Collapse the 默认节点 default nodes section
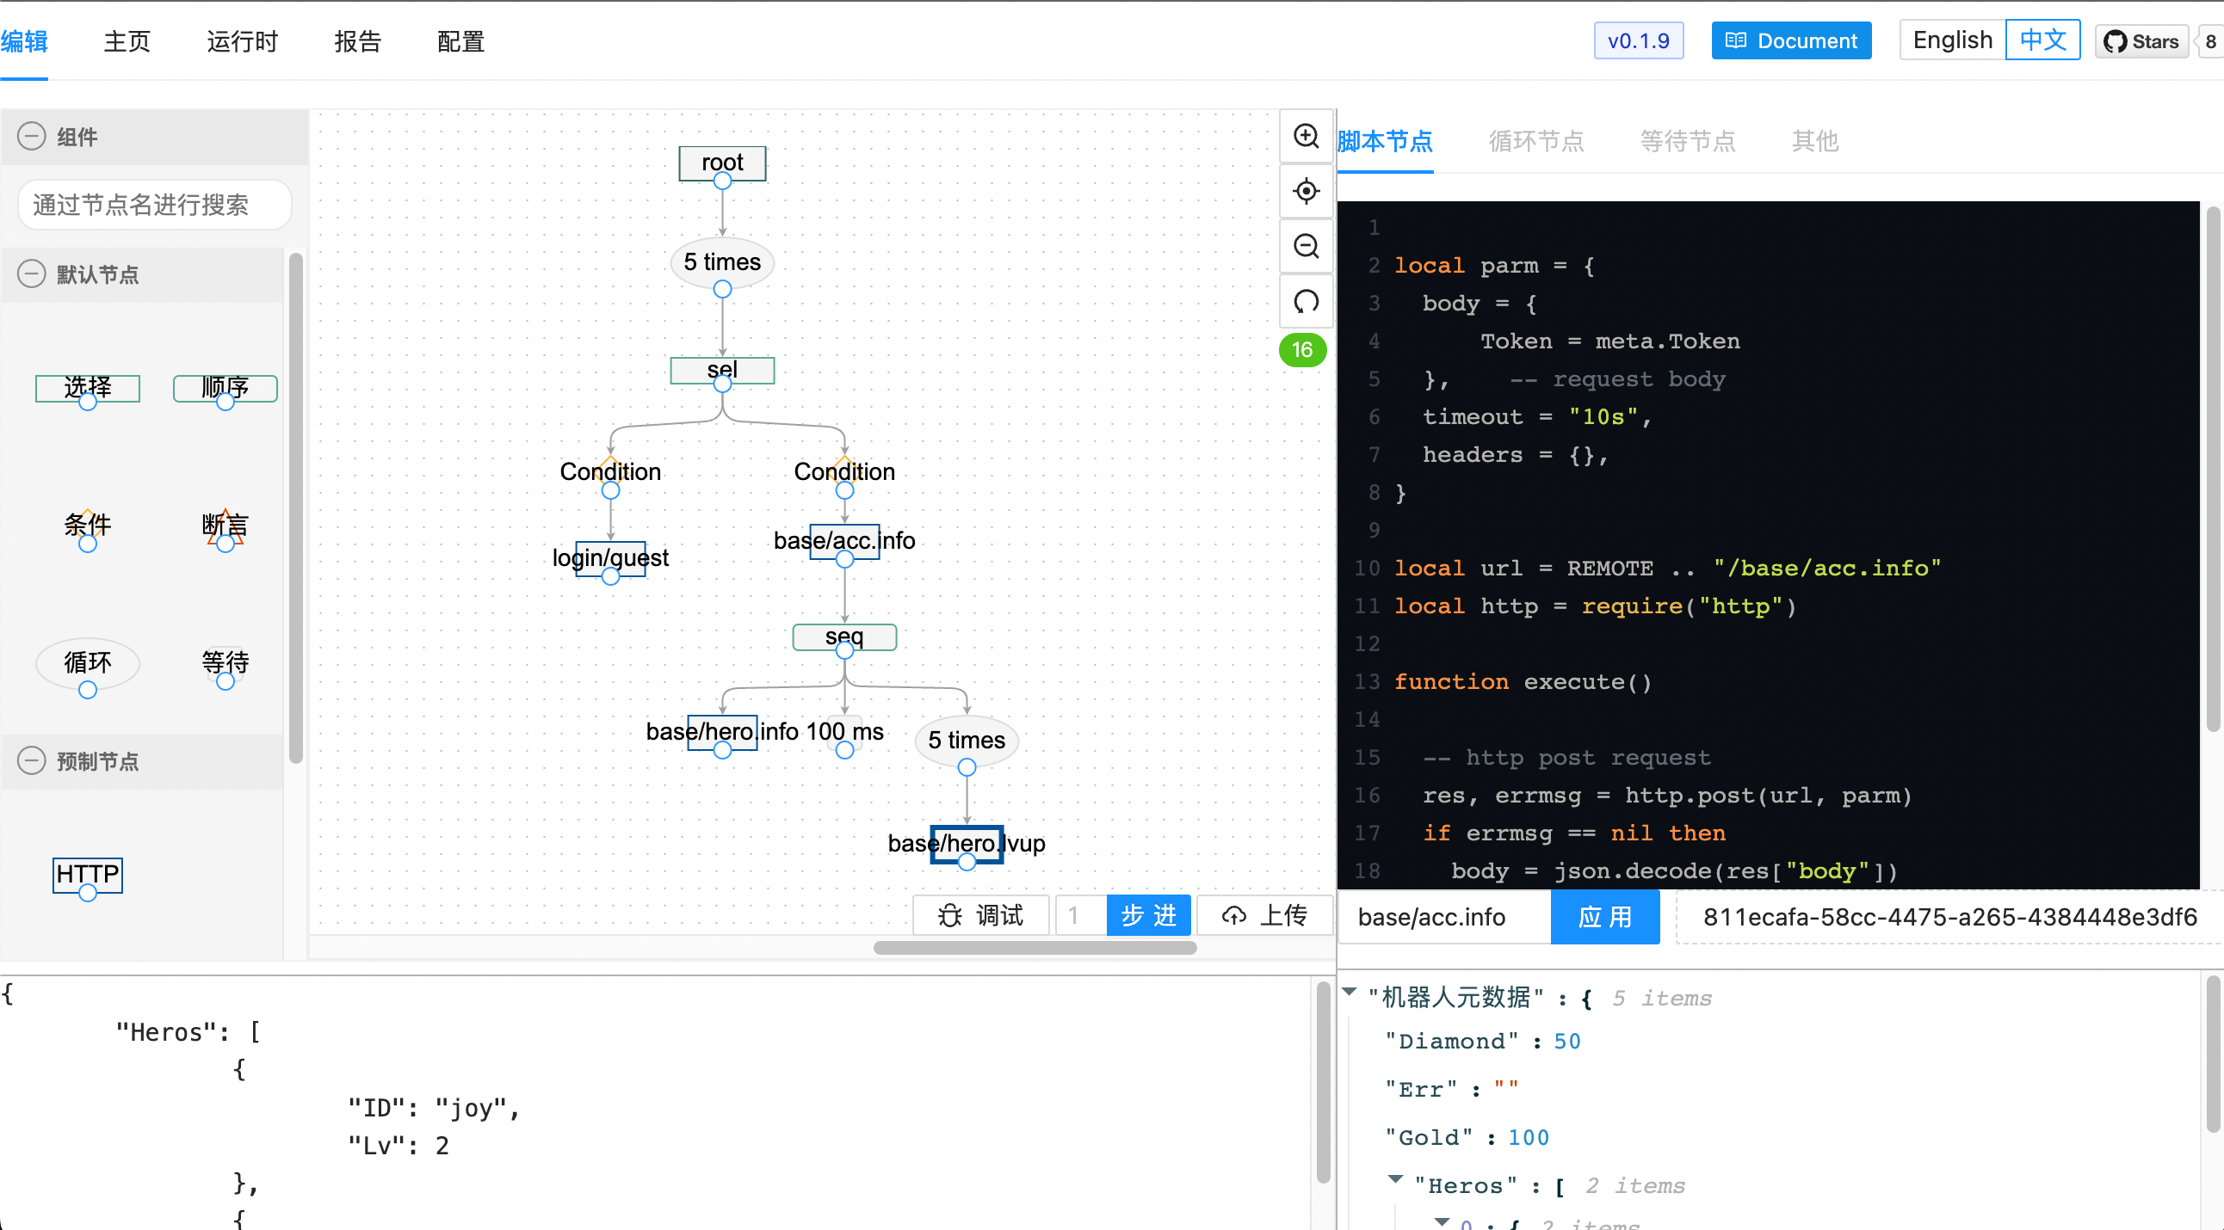The height and width of the screenshot is (1230, 2224). 32,274
